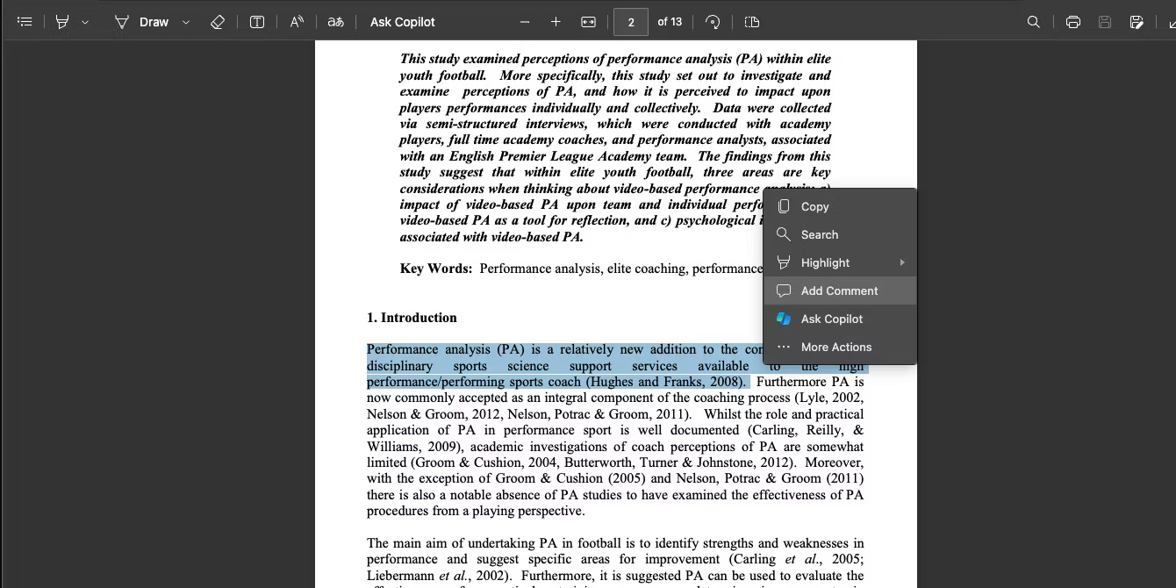Screen dimensions: 1176x588
Task: Click the '1. Introduction' heading
Action: coord(412,318)
